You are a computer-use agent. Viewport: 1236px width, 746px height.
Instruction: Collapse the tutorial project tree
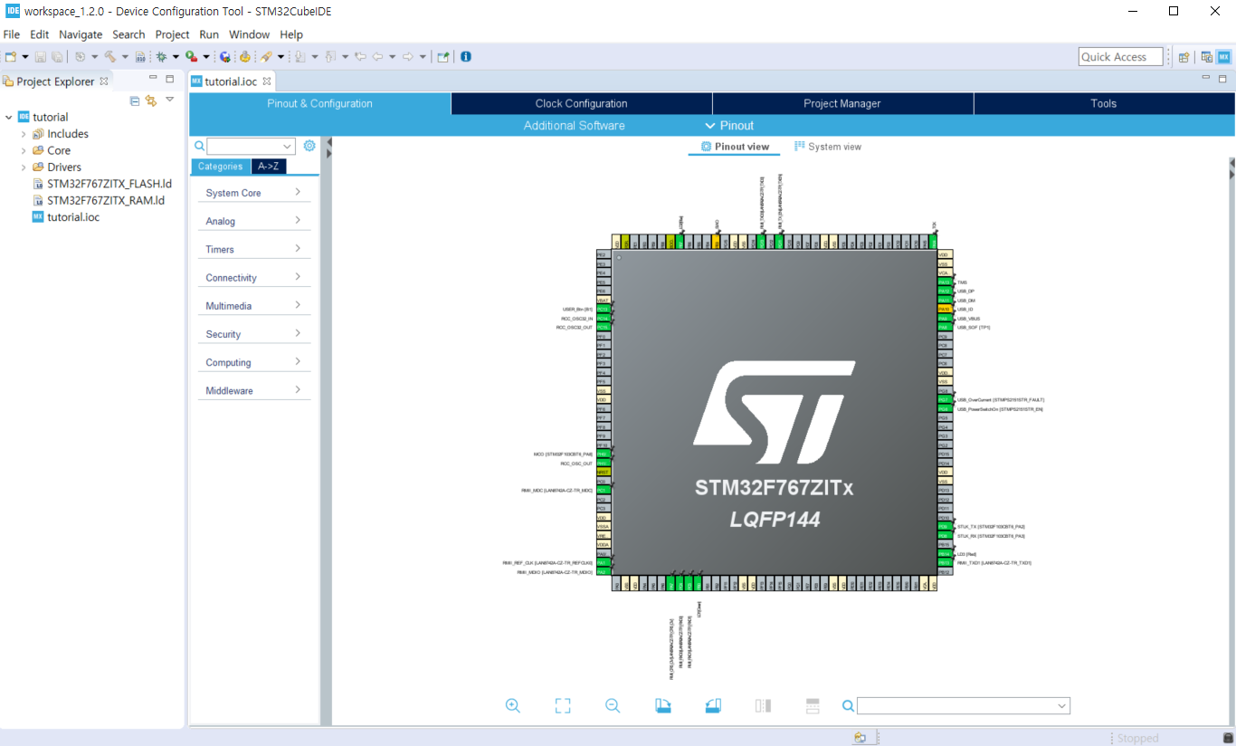point(9,117)
